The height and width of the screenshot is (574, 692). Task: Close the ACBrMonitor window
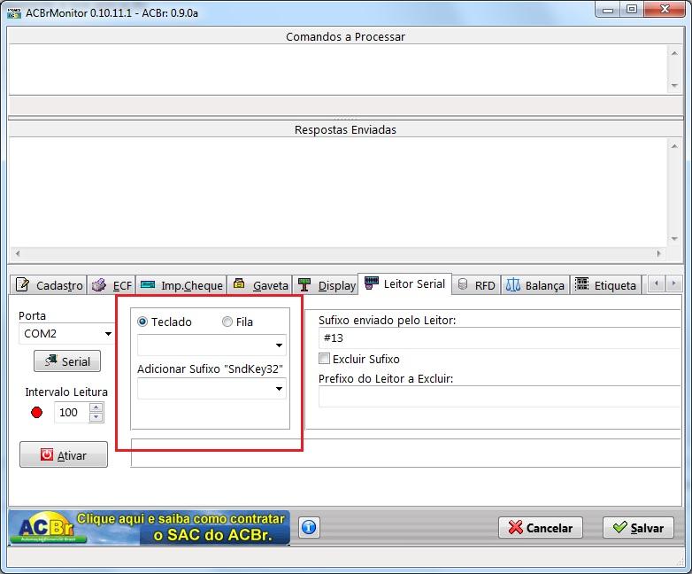pyautogui.click(x=665, y=9)
